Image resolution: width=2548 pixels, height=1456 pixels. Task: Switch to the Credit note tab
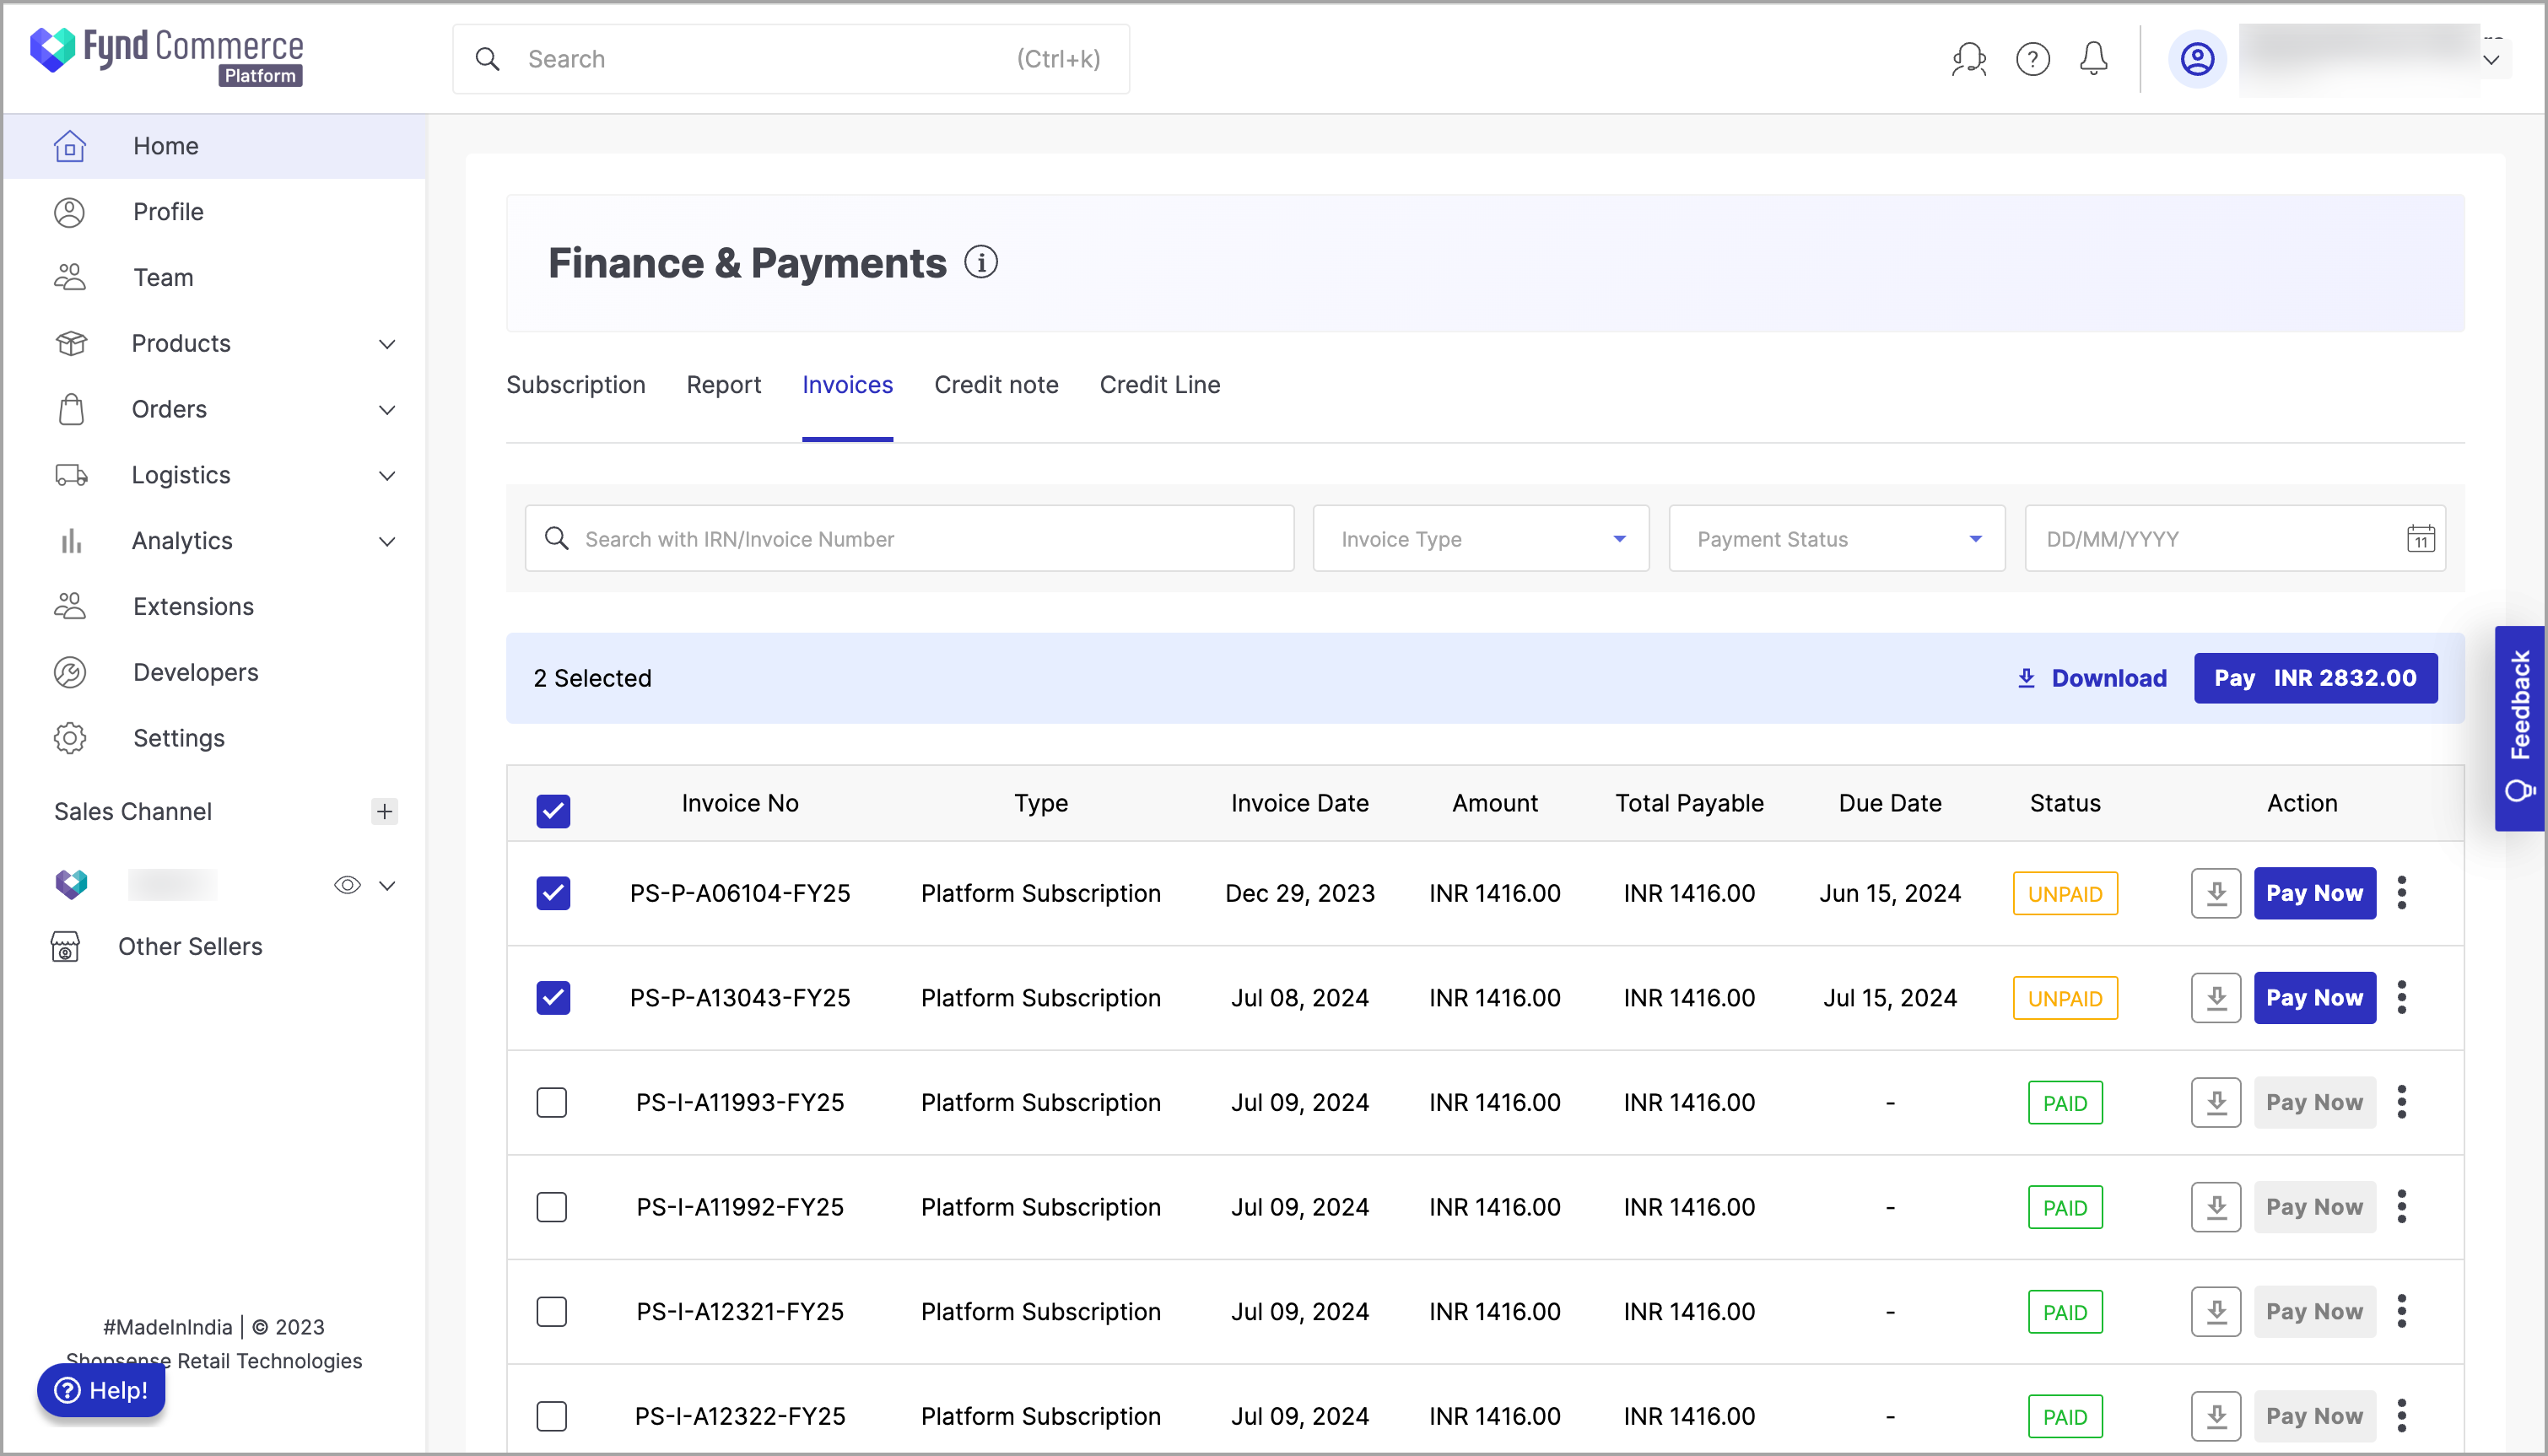pos(996,385)
